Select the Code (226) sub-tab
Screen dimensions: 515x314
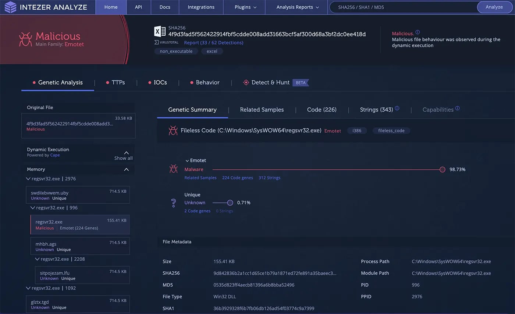point(322,110)
